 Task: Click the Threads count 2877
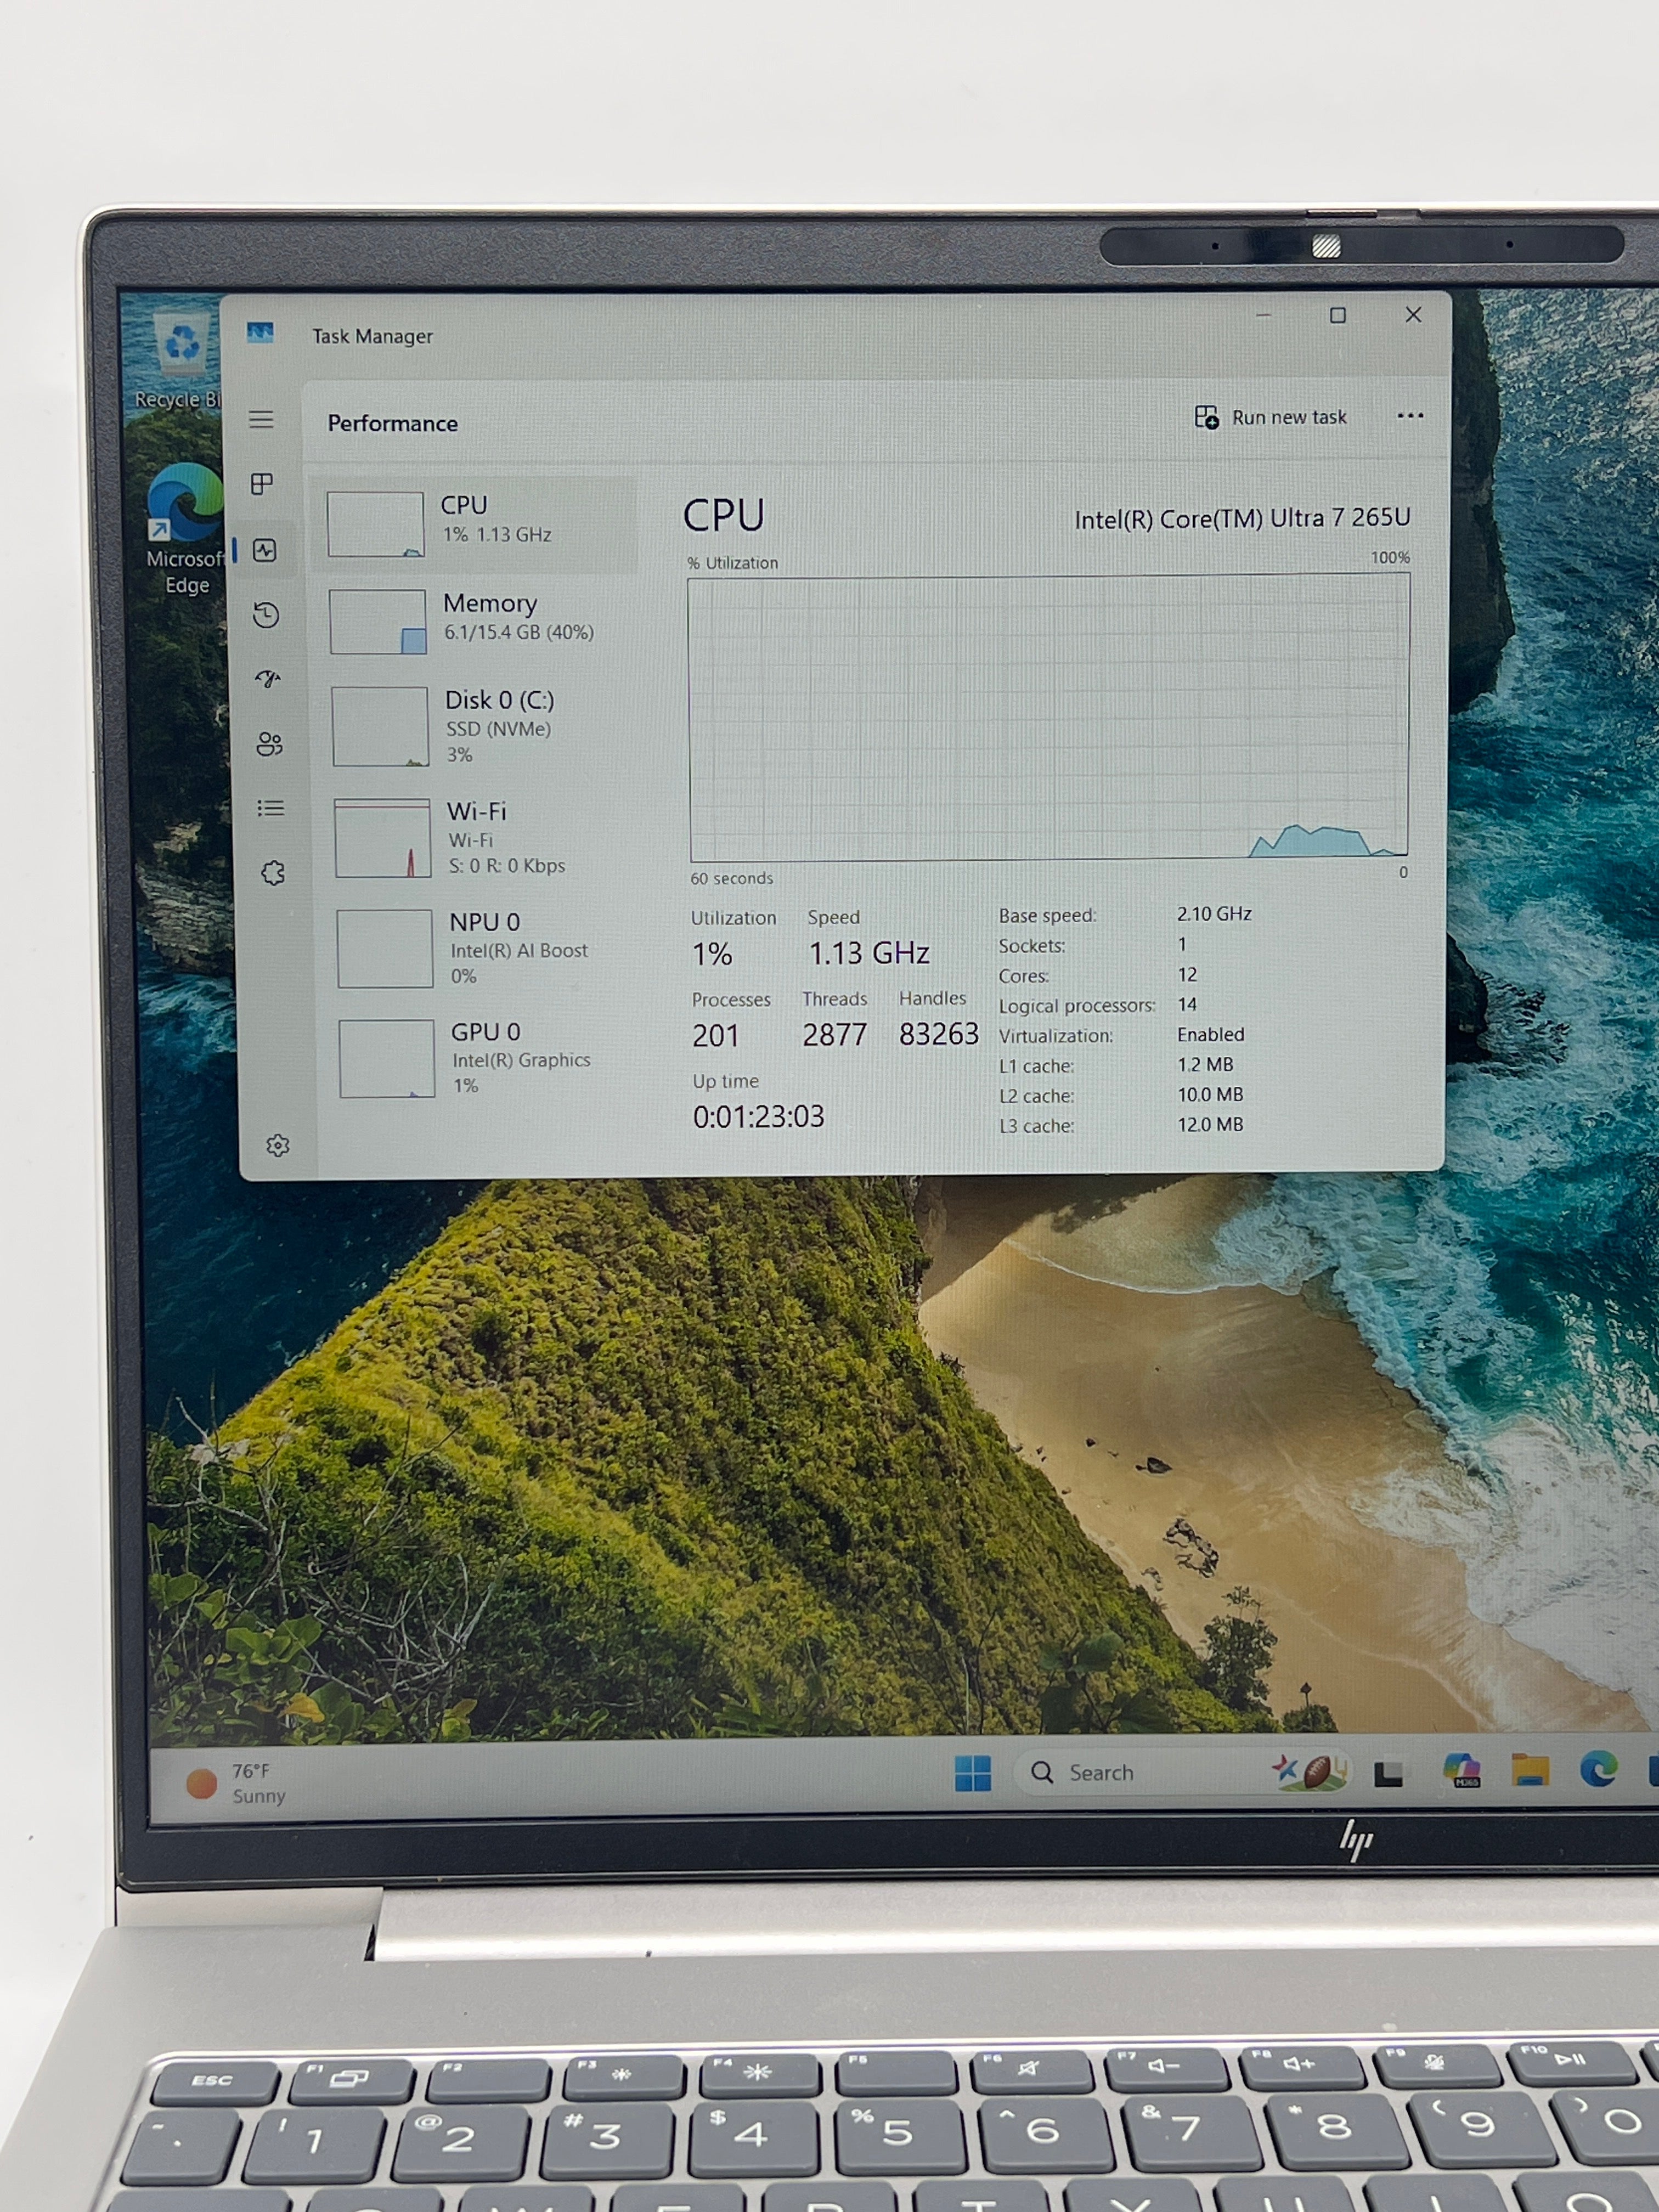pos(834,1035)
